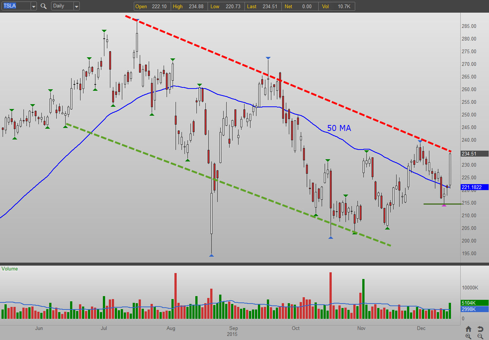
Task: Select the TSLA symbol input field
Action: pos(16,6)
